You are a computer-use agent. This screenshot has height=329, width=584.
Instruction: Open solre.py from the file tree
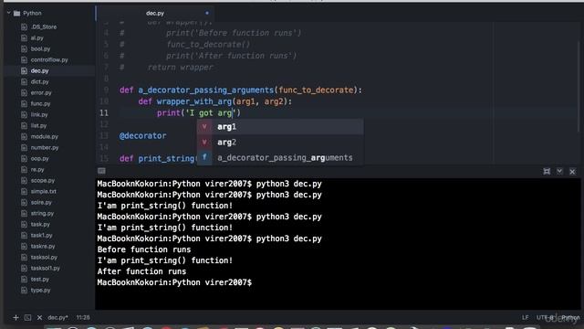41,203
